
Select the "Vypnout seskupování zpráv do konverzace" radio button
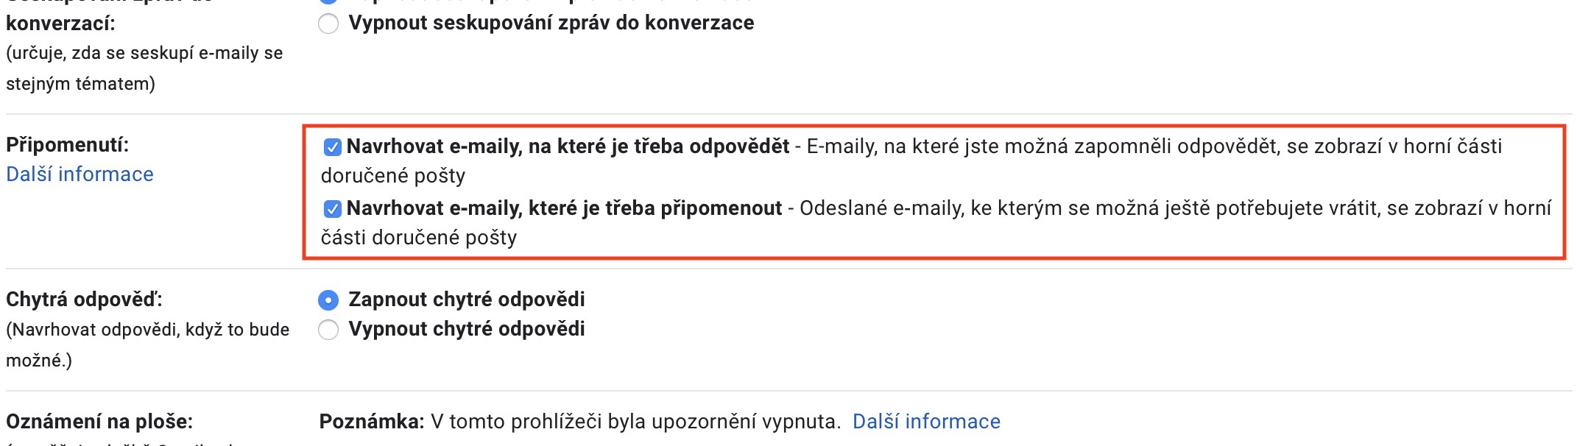[x=328, y=24]
